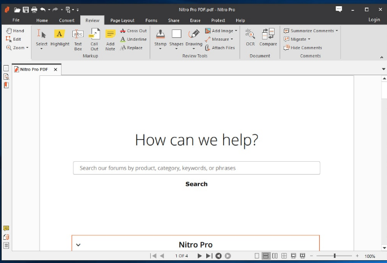Zoom out with the minus button
The image size is (387, 263).
click(x=311, y=256)
